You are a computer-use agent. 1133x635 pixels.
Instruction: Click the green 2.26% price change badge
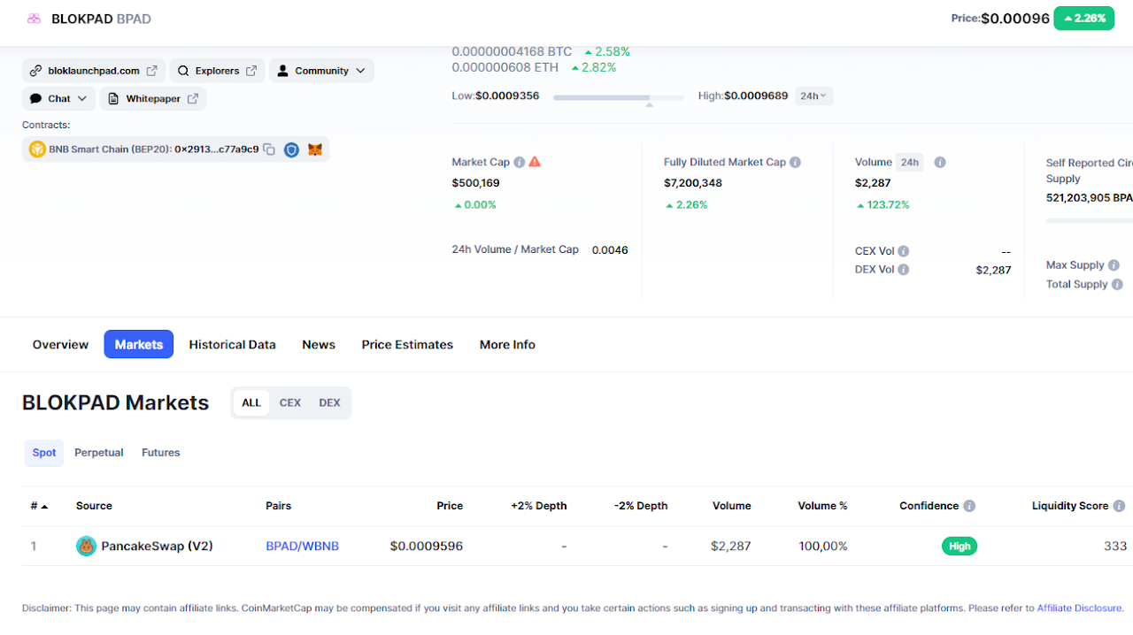coord(1083,19)
